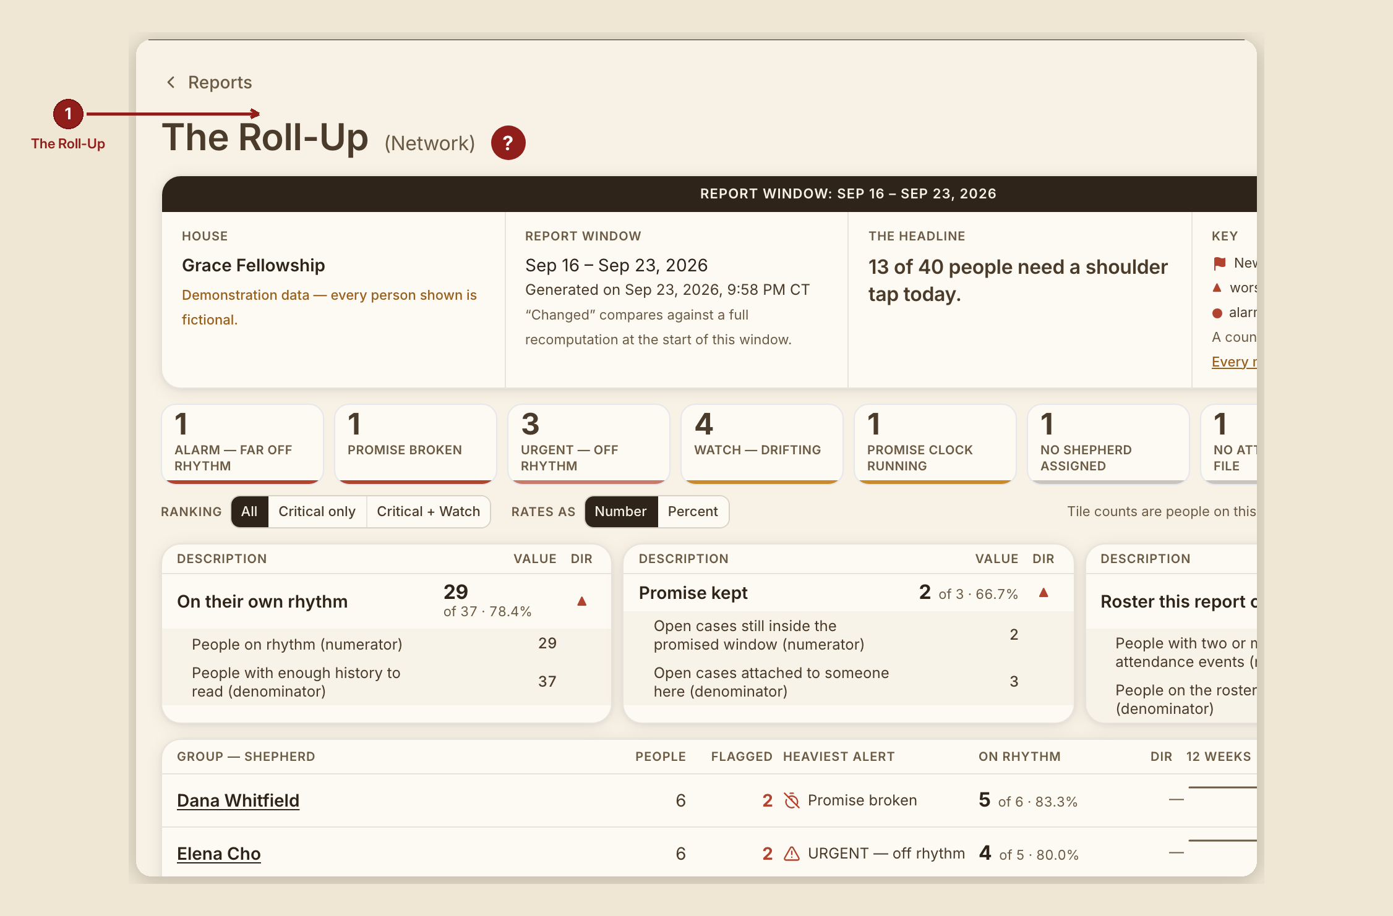Open Elena Cho's group
Screen dimensions: 1393x916
coord(219,854)
